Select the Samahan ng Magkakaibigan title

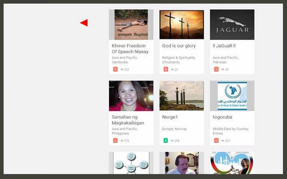(128, 120)
